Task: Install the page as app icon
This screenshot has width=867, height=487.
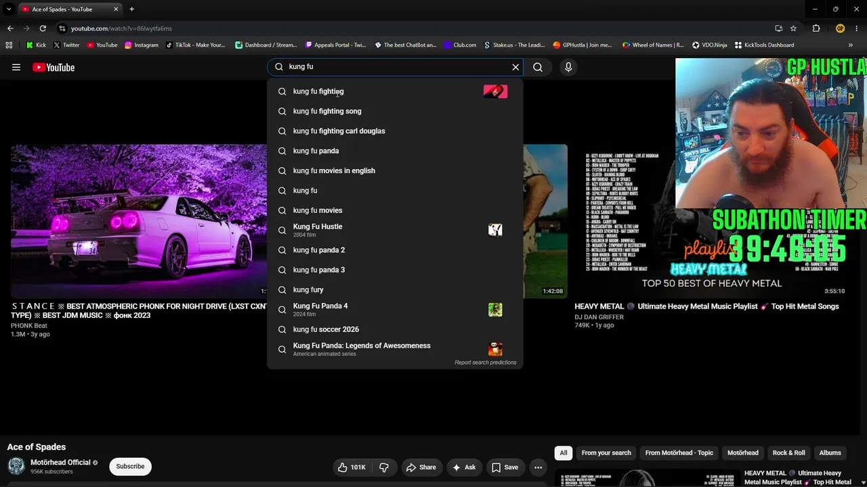Action: (778, 28)
